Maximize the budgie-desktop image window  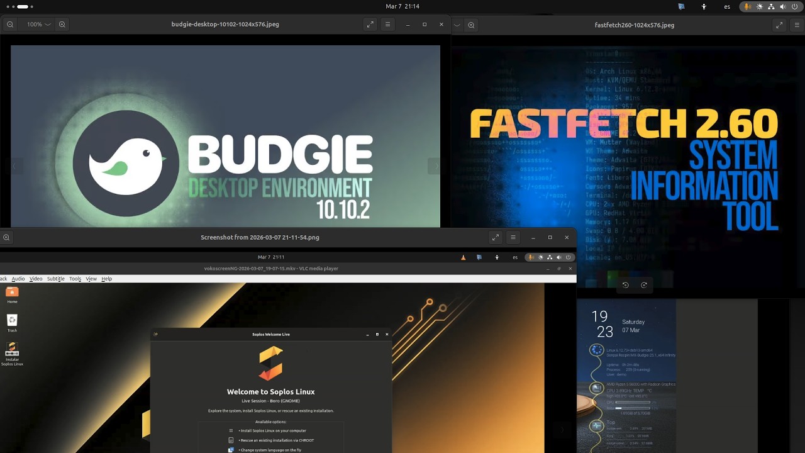(425, 25)
